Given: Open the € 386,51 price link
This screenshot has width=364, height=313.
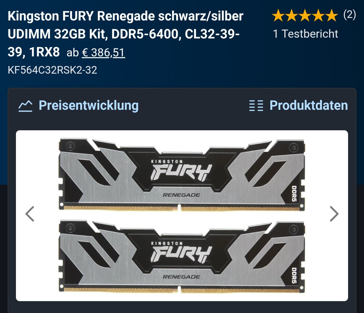Looking at the screenshot, I should click(103, 53).
